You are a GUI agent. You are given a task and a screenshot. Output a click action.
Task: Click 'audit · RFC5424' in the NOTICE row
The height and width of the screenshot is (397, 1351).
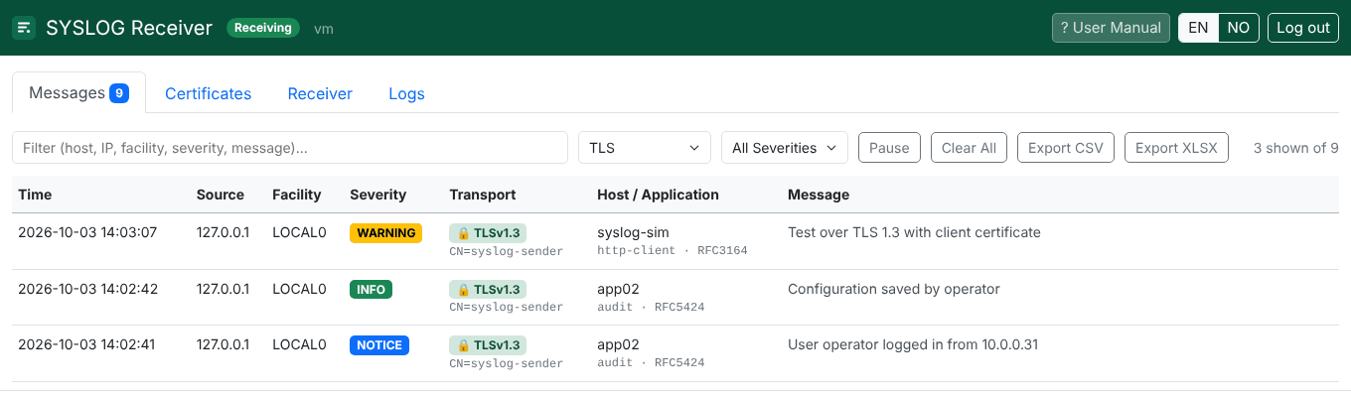pyautogui.click(x=651, y=363)
